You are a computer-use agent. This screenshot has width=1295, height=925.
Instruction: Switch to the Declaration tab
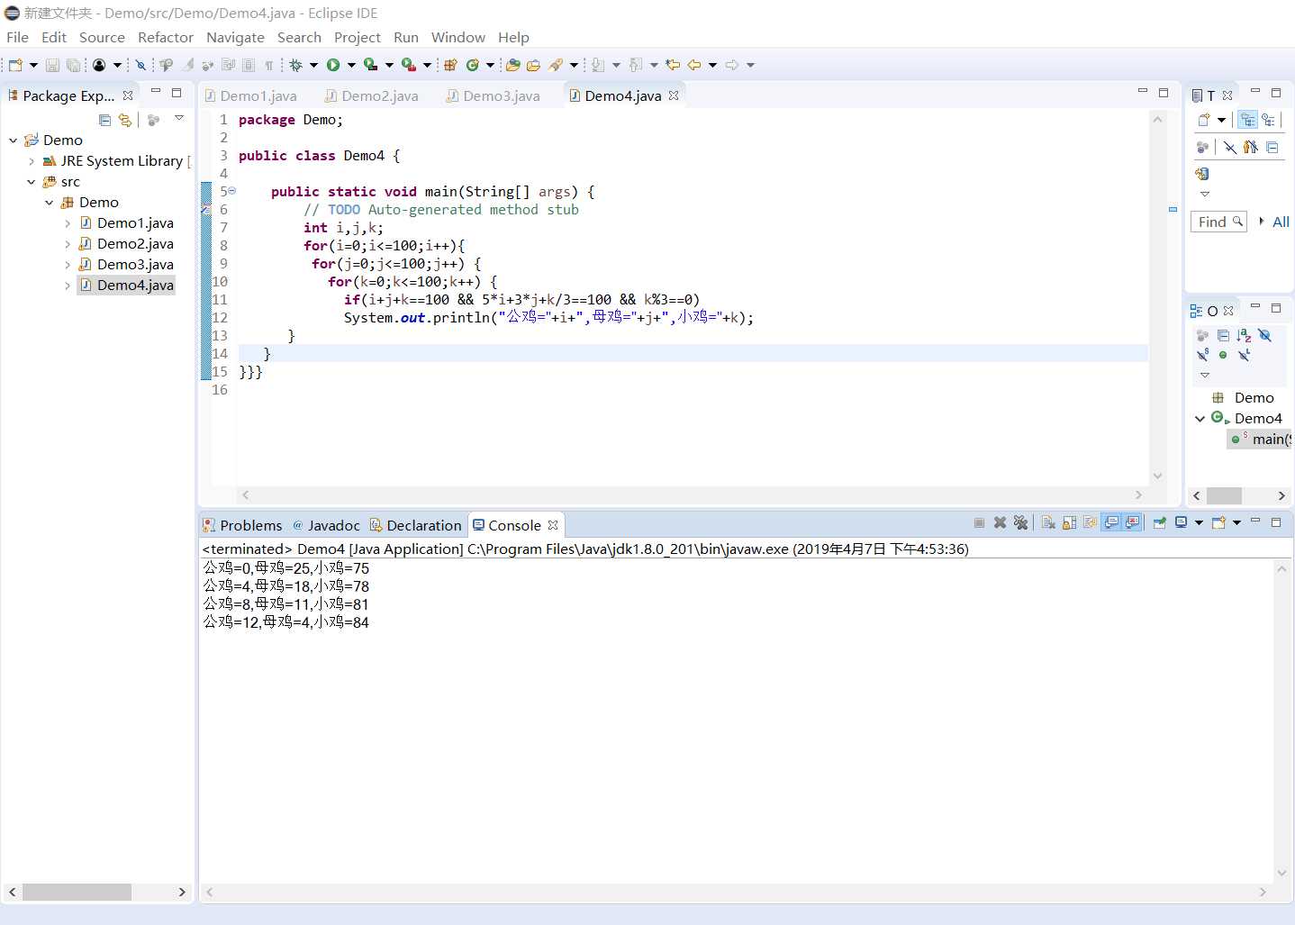click(416, 525)
